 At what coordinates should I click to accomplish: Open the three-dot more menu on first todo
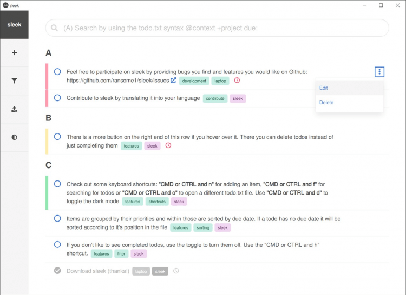379,71
